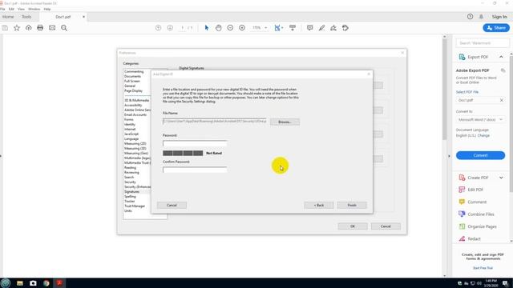Open the Window menu
513x288 pixels.
point(34,9)
